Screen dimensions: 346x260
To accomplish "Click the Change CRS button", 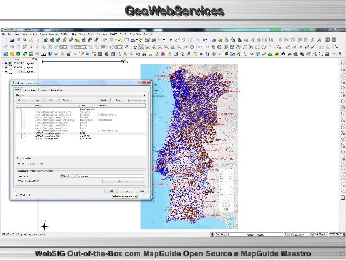I will tap(123, 181).
